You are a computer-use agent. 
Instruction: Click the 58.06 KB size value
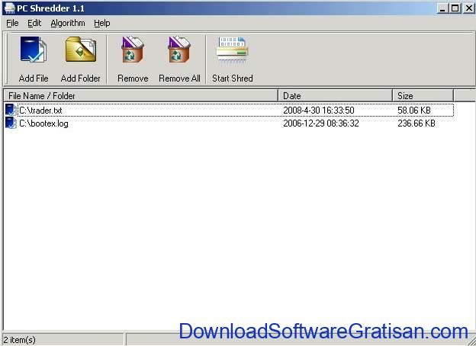point(414,110)
